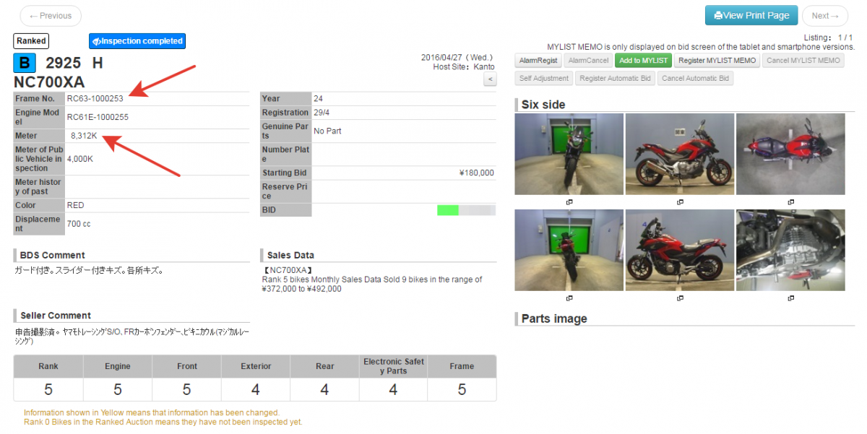This screenshot has width=867, height=434.
Task: Enlarge icon under engine close-up photo
Action: (x=790, y=298)
